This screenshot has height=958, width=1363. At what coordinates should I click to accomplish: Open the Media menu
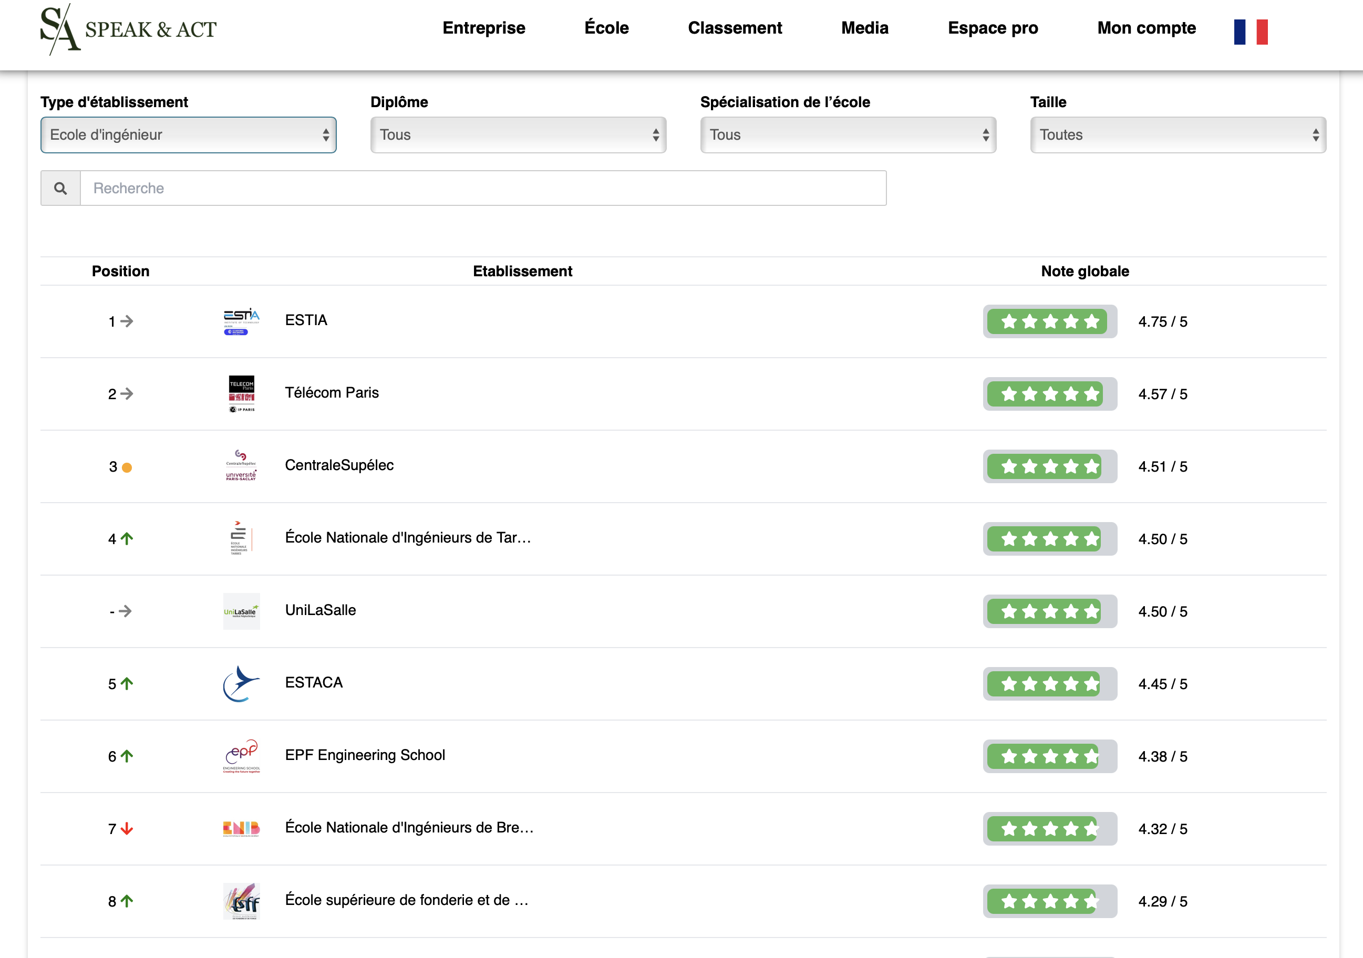point(865,28)
